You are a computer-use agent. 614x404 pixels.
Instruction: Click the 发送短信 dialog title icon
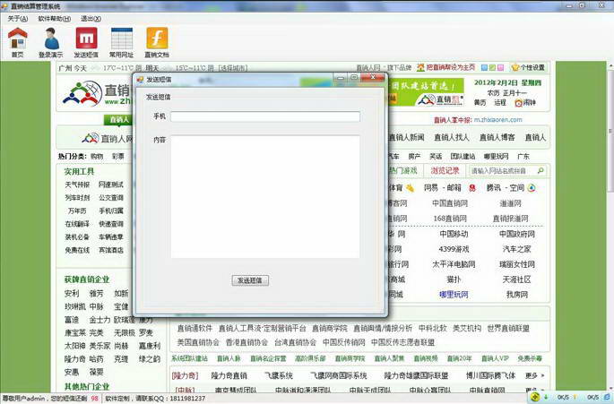(x=140, y=80)
